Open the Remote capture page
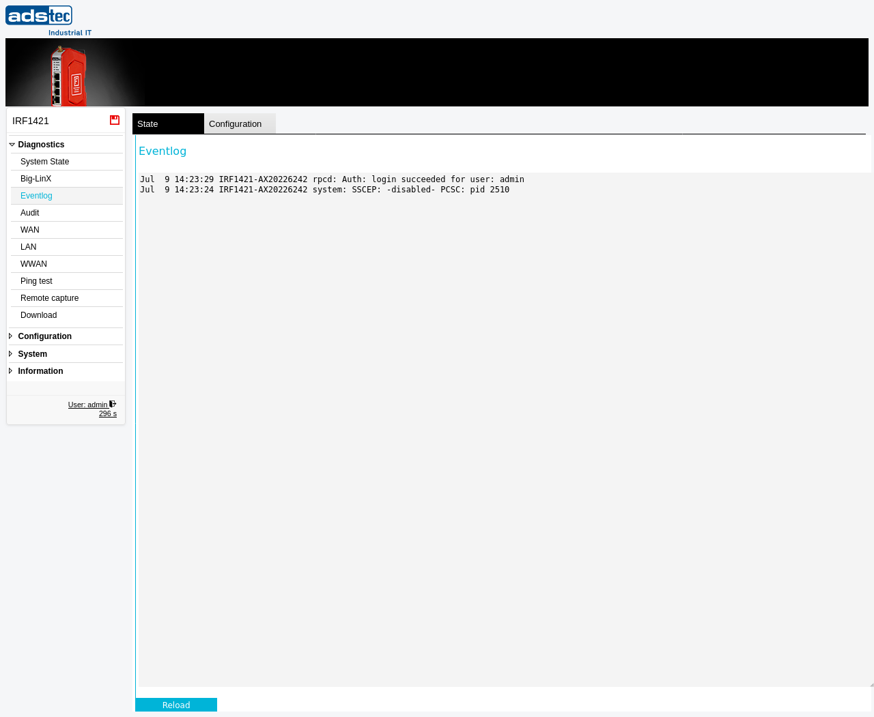 click(x=67, y=298)
